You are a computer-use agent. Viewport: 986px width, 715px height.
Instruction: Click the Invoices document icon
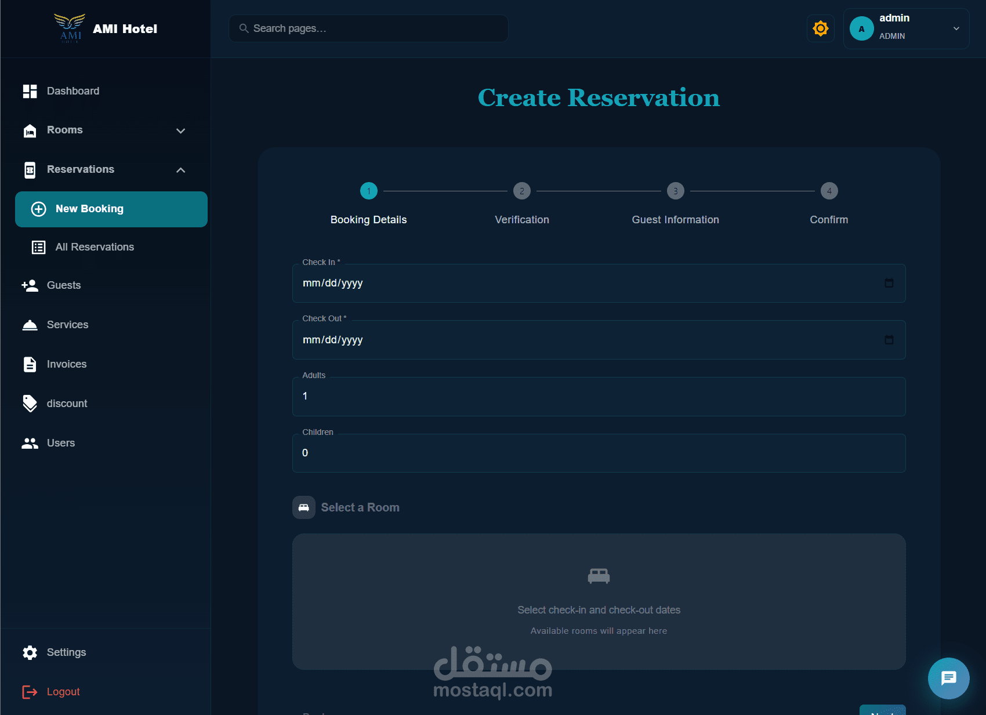(x=30, y=364)
